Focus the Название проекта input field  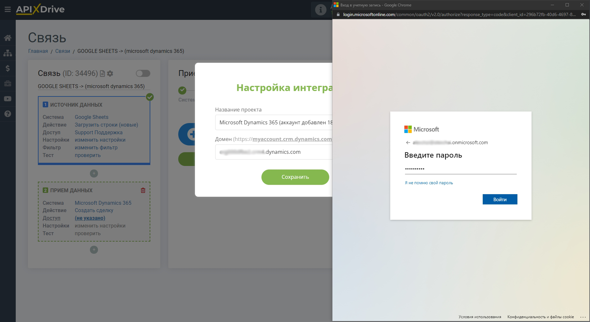[274, 122]
